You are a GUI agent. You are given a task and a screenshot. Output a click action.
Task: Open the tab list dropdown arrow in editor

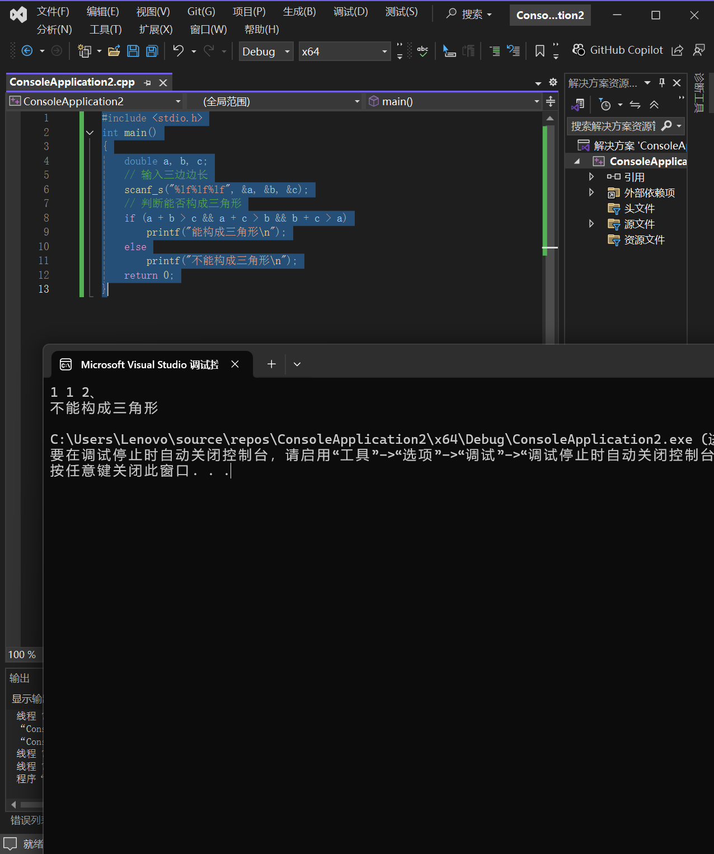[538, 83]
